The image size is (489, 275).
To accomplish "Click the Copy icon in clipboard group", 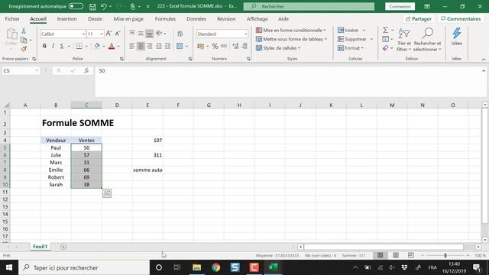I will [24, 40].
